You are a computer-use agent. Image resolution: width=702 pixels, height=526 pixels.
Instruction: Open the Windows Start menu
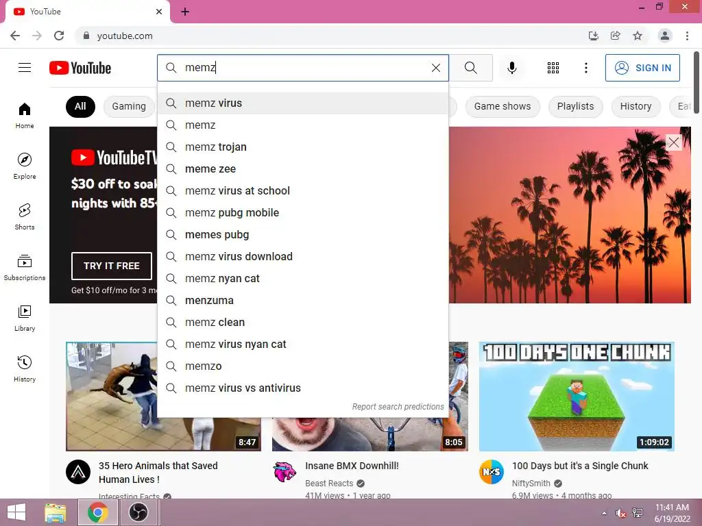pyautogui.click(x=16, y=512)
